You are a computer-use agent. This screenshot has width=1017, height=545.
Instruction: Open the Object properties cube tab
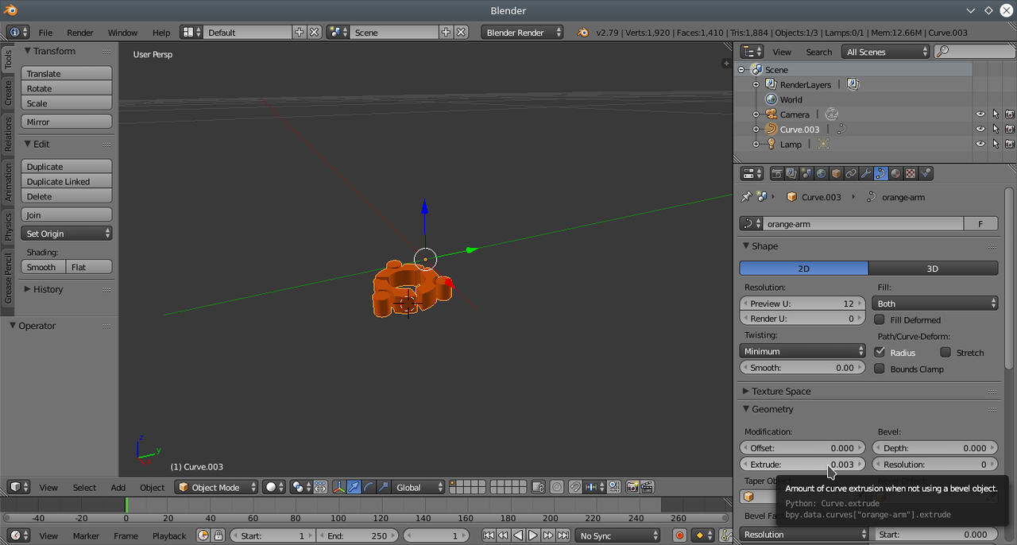[x=836, y=173]
